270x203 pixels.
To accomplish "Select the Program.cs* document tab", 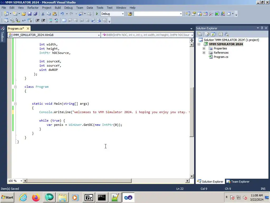I will [x=16, y=29].
